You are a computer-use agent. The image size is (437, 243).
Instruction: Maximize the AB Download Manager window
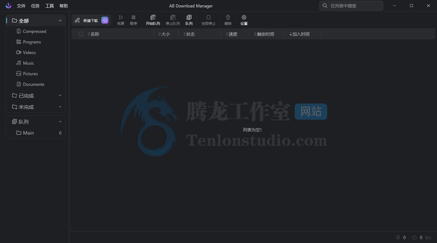412,6
